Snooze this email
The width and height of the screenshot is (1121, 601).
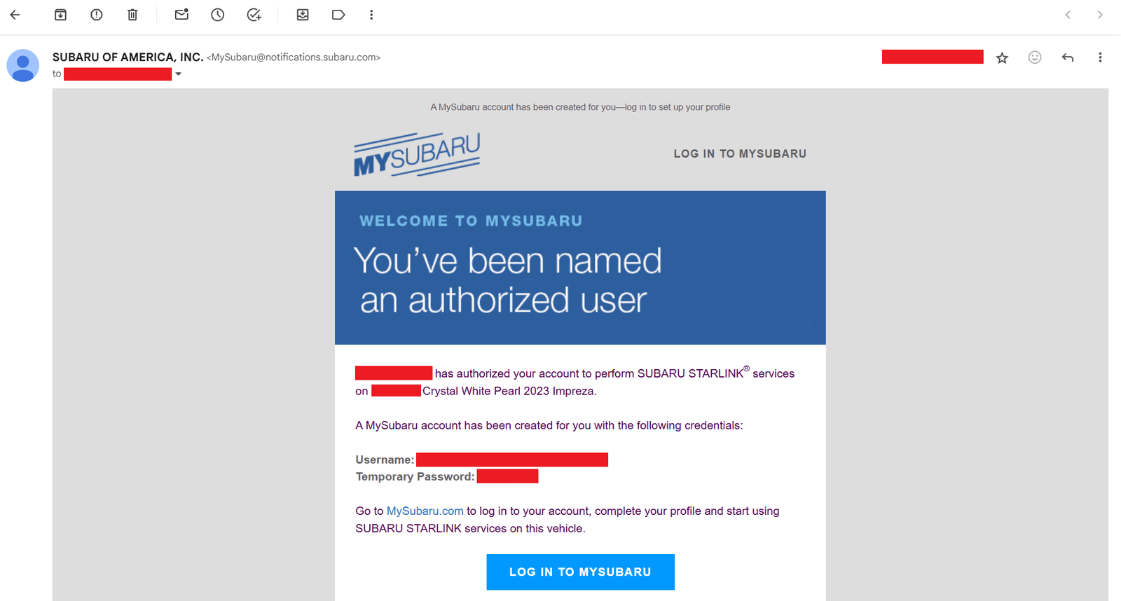[218, 15]
